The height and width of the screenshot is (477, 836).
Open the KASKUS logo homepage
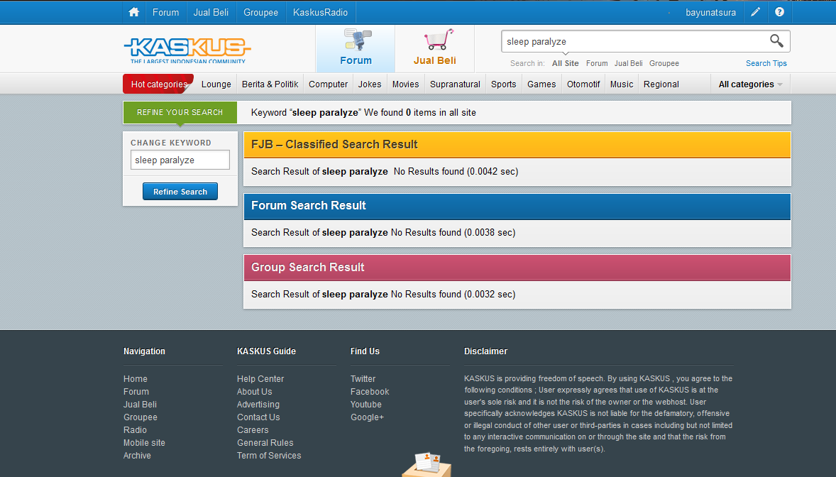187,50
